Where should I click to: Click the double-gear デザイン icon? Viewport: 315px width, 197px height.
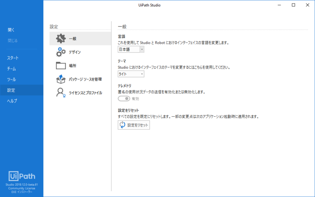[61, 52]
